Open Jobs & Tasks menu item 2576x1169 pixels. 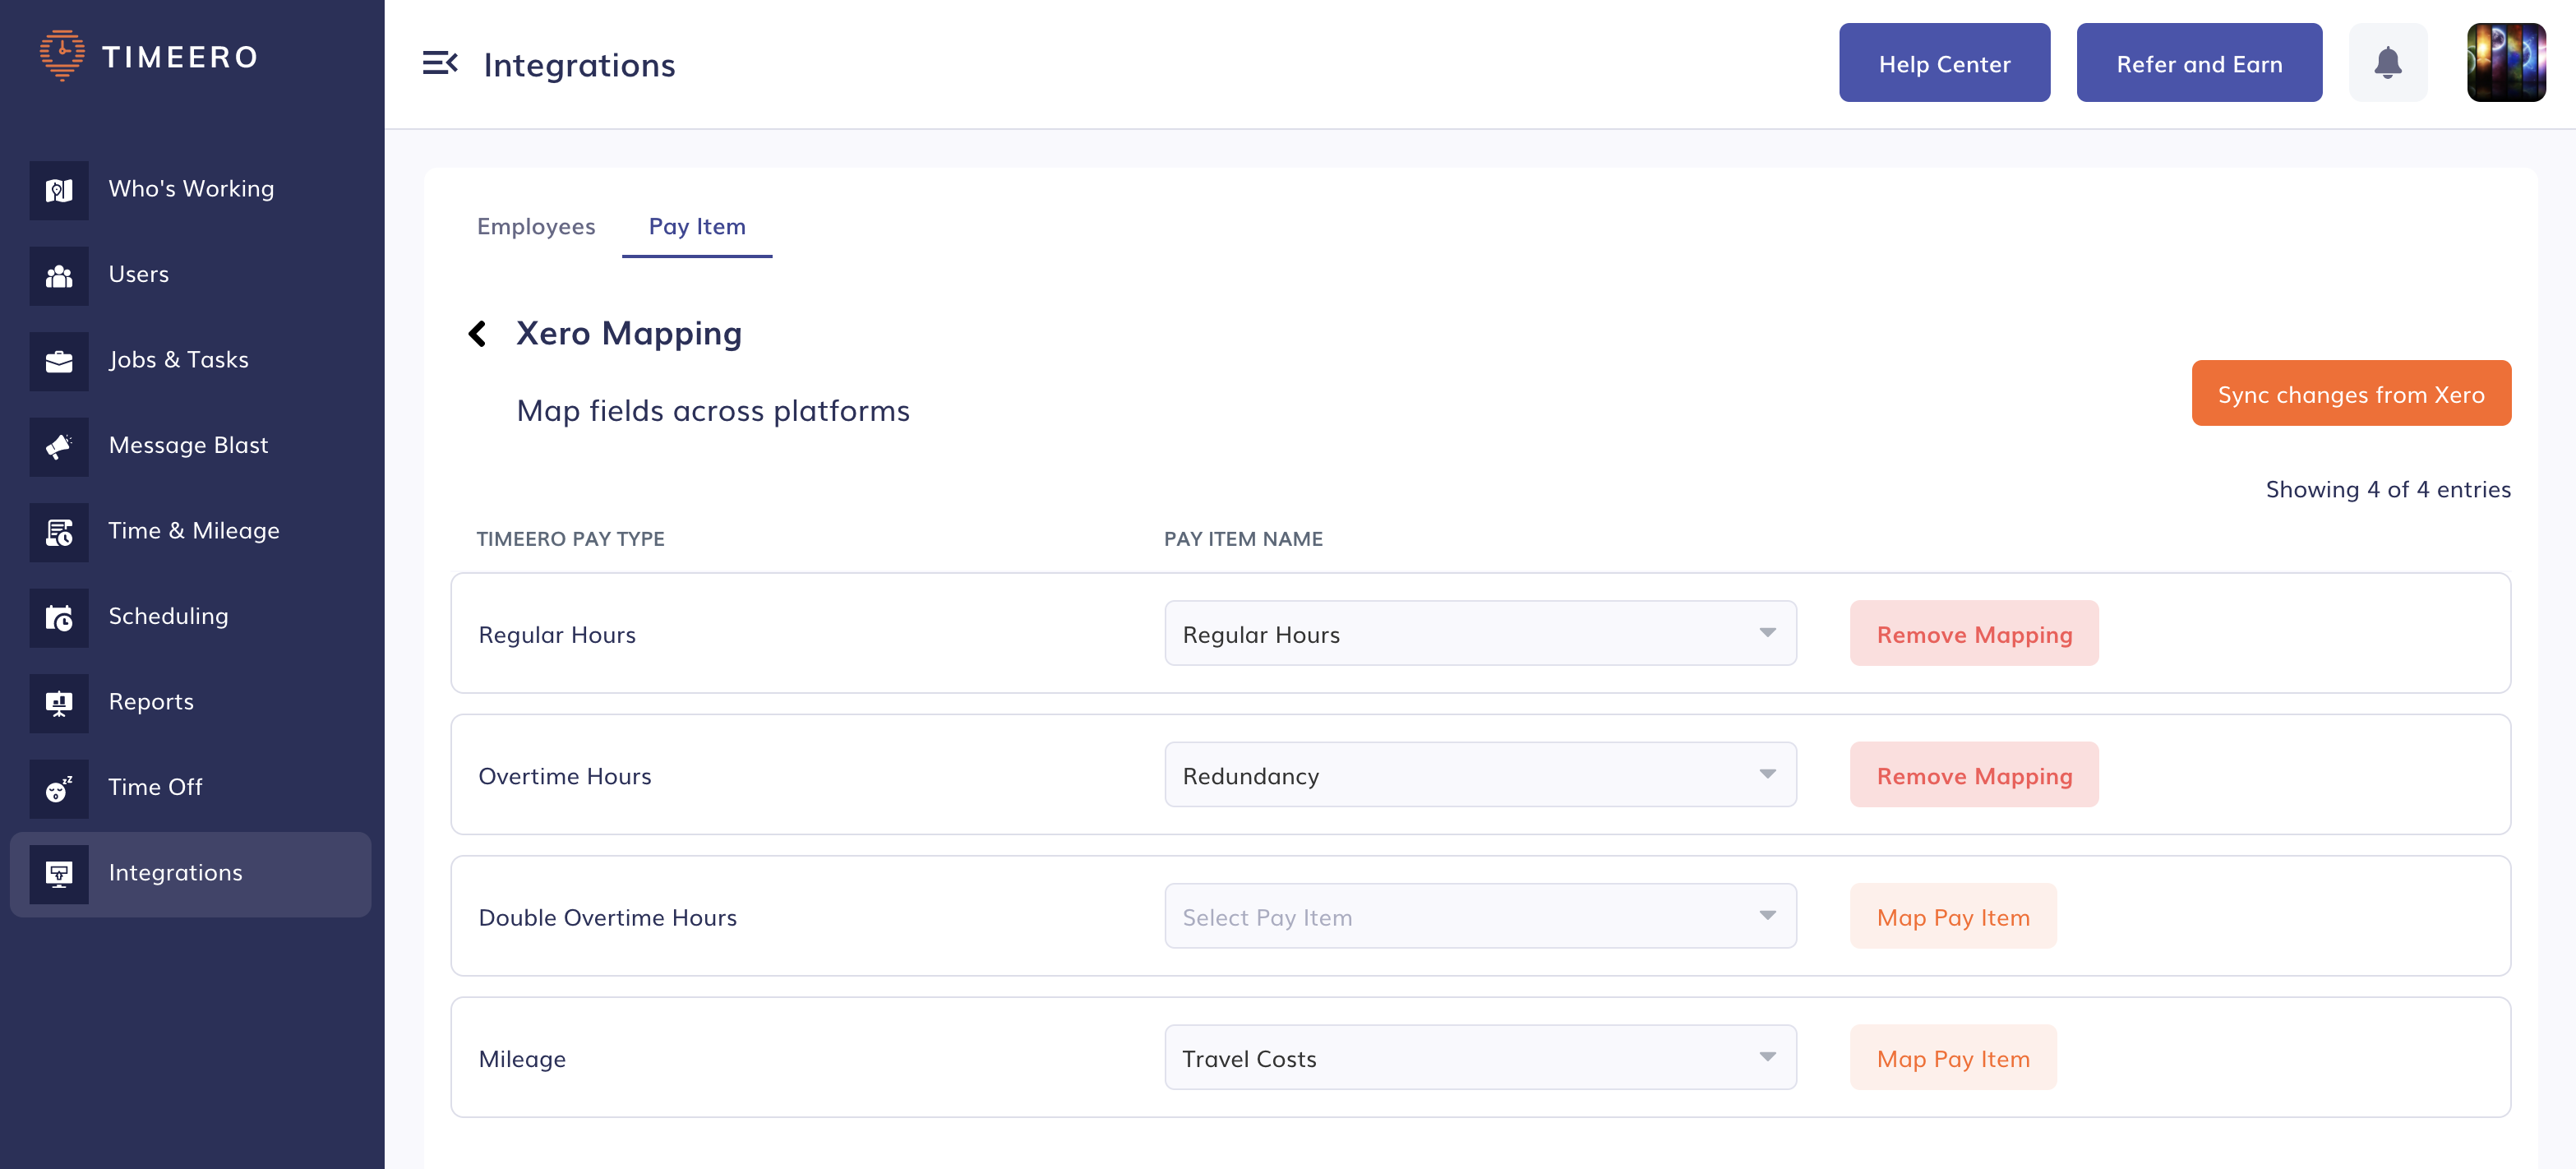pyautogui.click(x=190, y=361)
